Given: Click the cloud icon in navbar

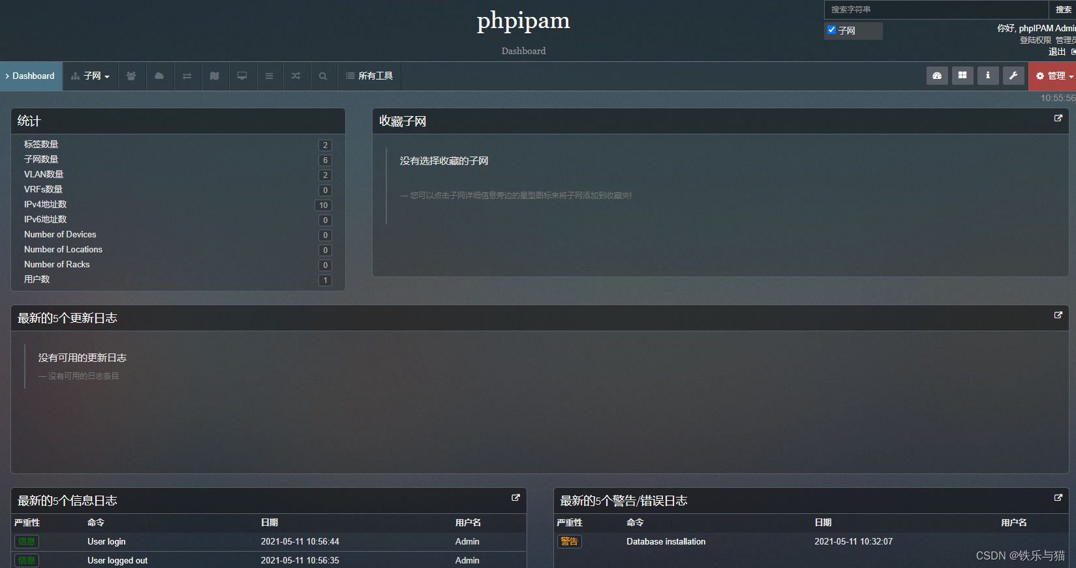Looking at the screenshot, I should 159,76.
